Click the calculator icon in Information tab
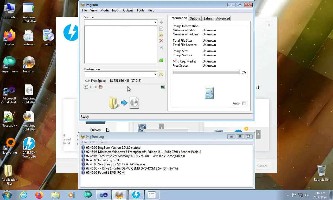This screenshot has width=333, height=200. pyautogui.click(x=209, y=93)
